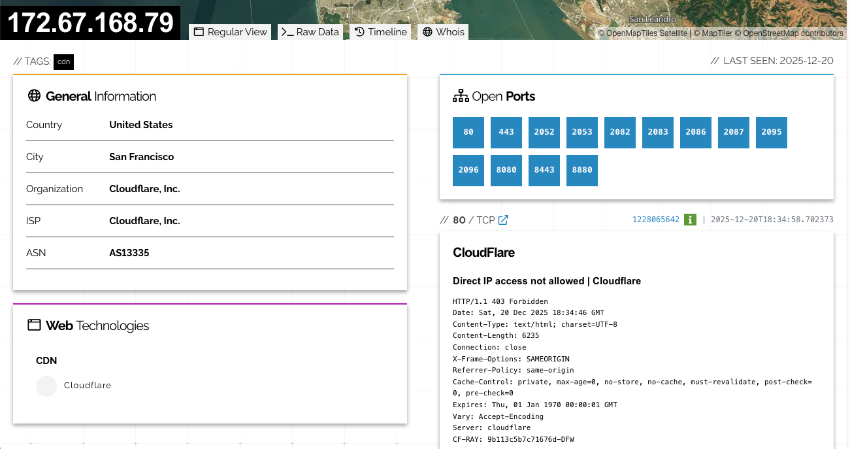The image size is (850, 449).
Task: Click the Server: cloudflare header line
Action: click(492, 427)
